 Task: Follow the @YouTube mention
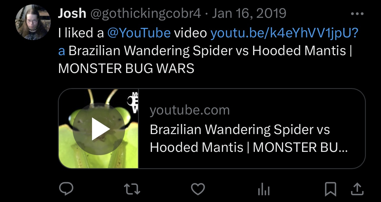[x=139, y=33]
